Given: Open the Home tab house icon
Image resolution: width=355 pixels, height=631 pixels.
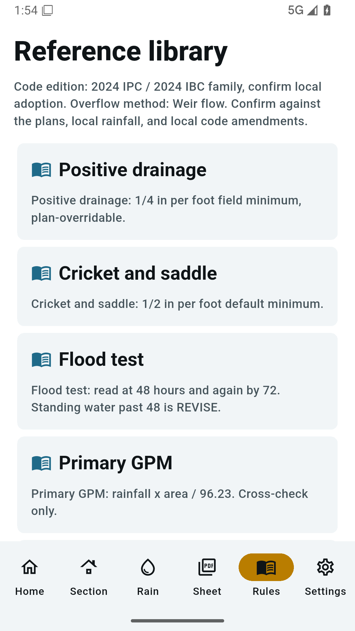Looking at the screenshot, I should tap(30, 567).
